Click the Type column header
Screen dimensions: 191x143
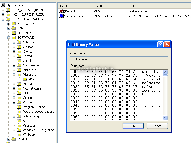(110, 6)
